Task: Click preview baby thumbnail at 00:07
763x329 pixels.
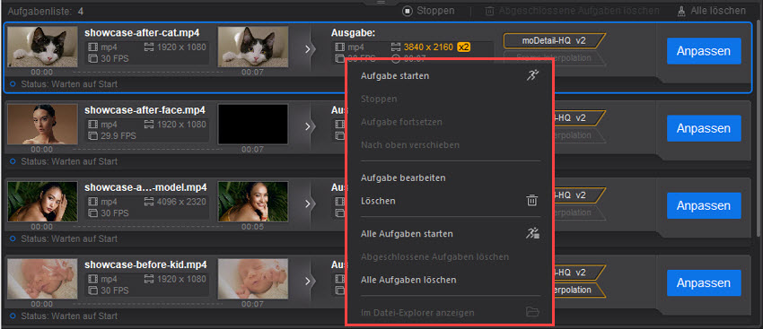Action: (x=253, y=279)
